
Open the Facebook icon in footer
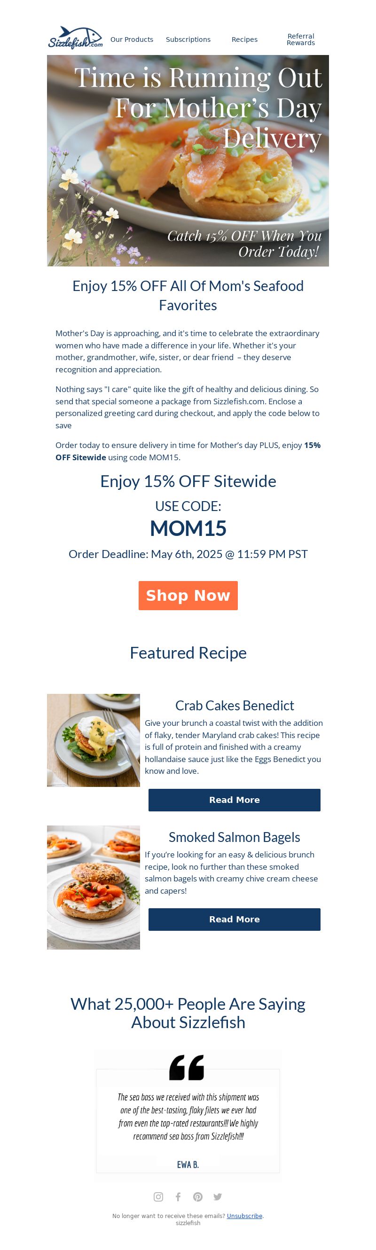178,1196
